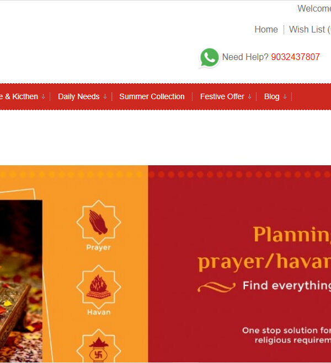Screen dimensions: 331x363
Task: Expand the Daily Needs dropdown arrow
Action: pyautogui.click(x=105, y=96)
